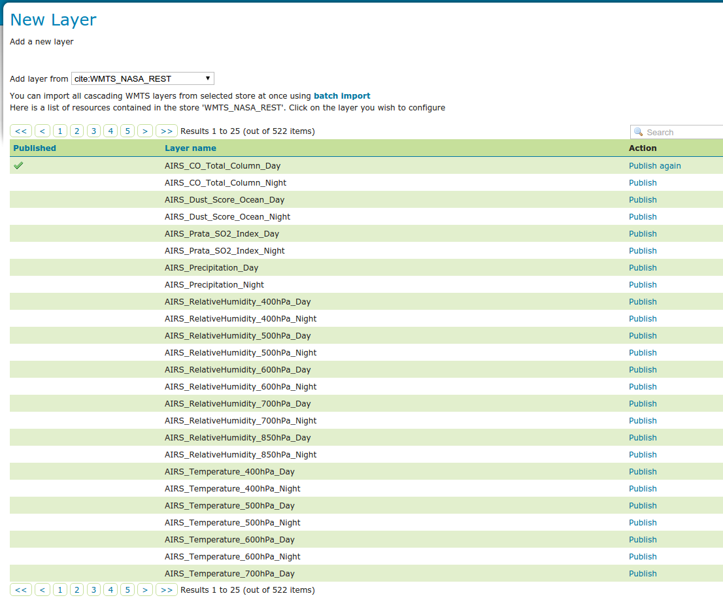The image size is (723, 598).
Task: Sort by the Layer name column
Action: pos(189,148)
